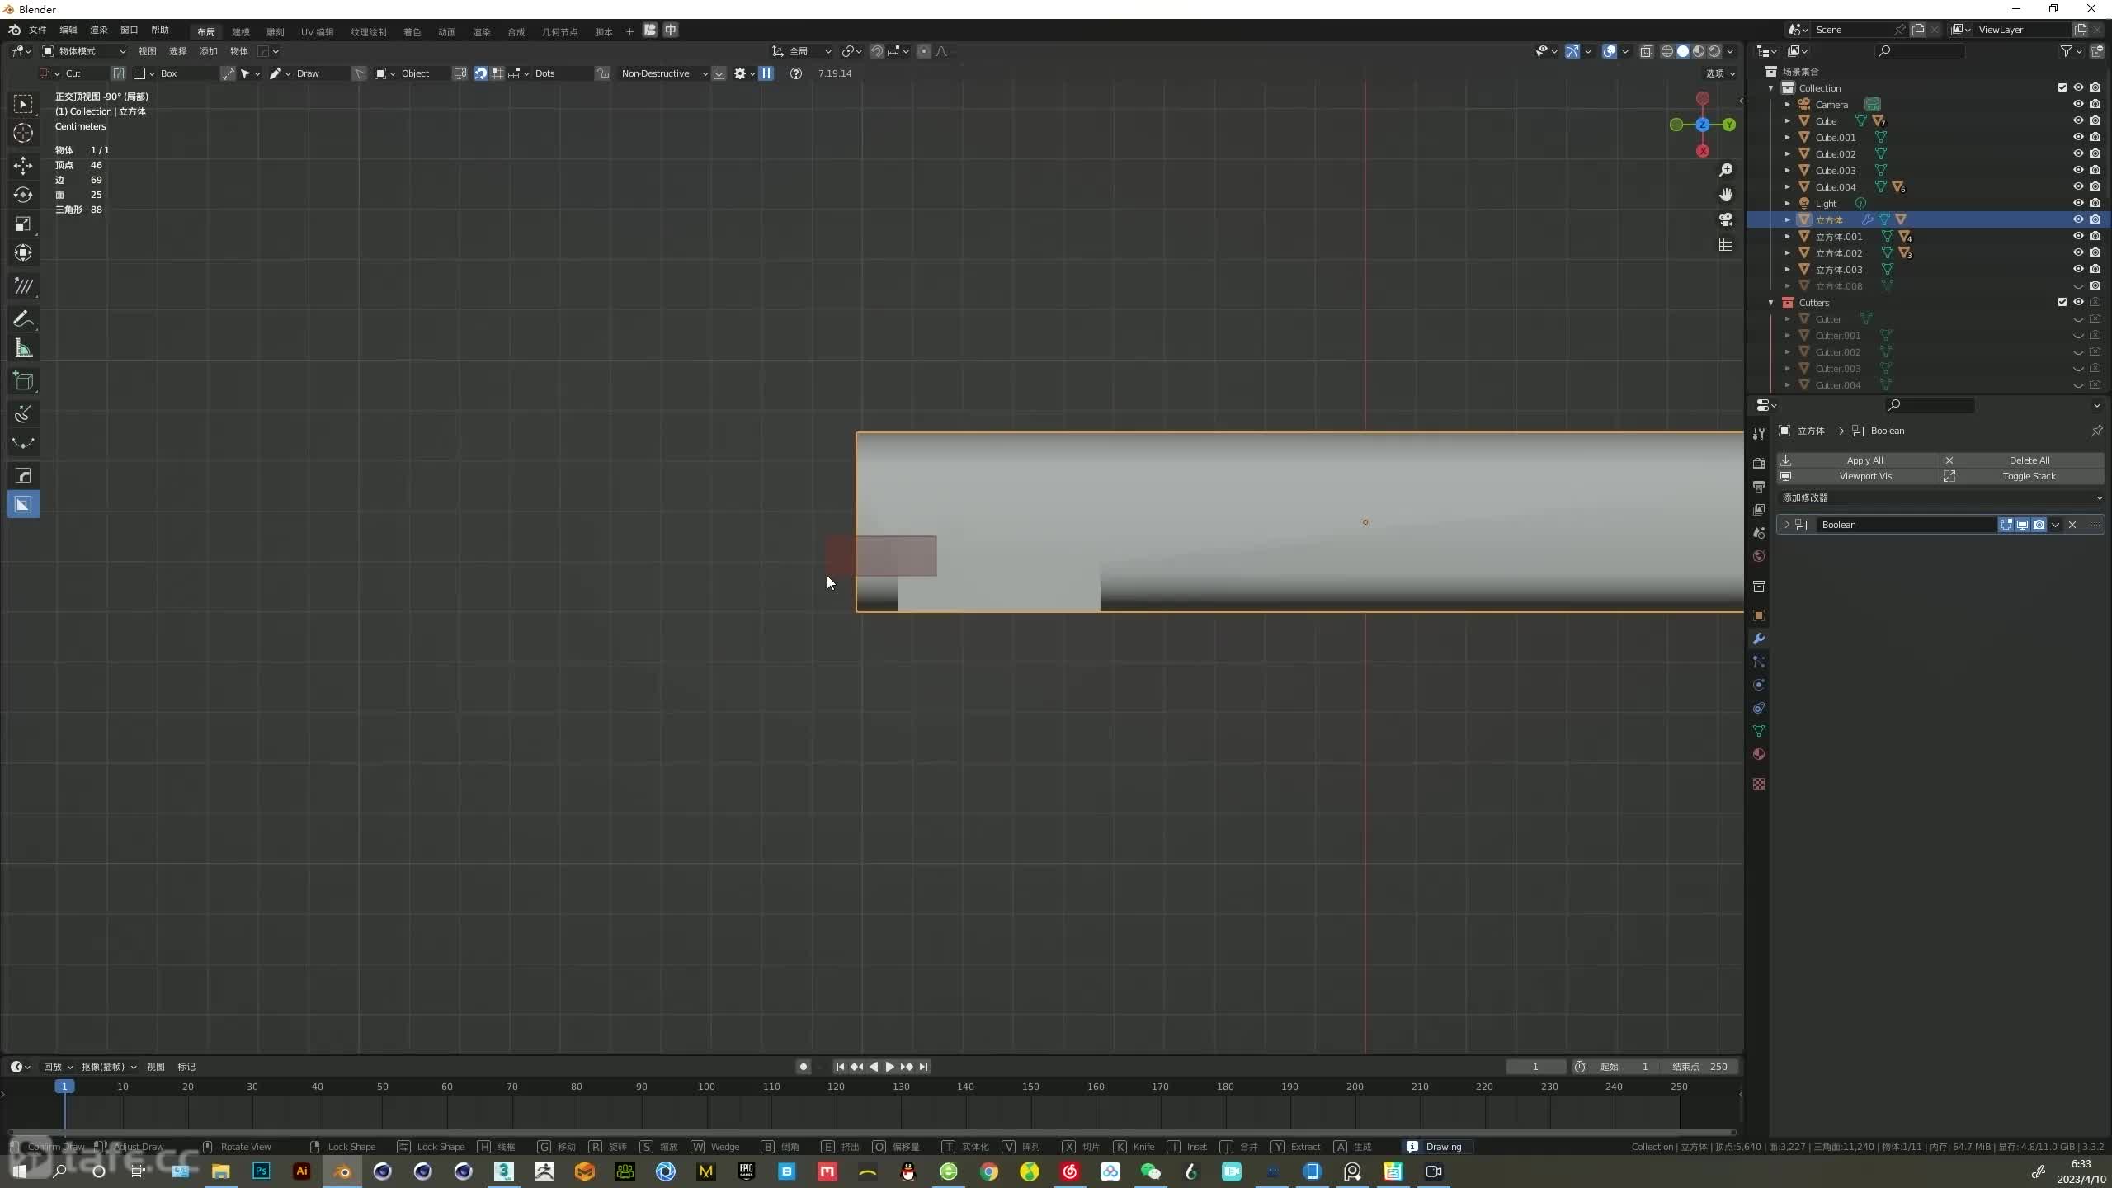The image size is (2112, 1188).
Task: Click the Zoom view magnifier icon
Action: (x=1726, y=170)
